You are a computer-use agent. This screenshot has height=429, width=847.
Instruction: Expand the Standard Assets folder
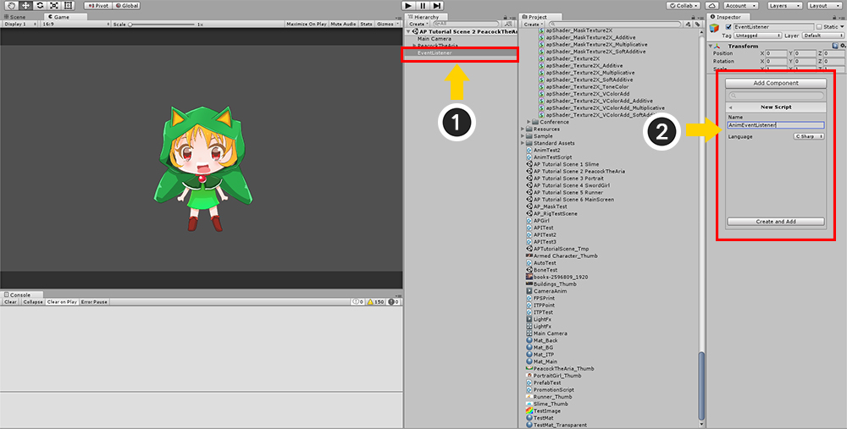[523, 143]
